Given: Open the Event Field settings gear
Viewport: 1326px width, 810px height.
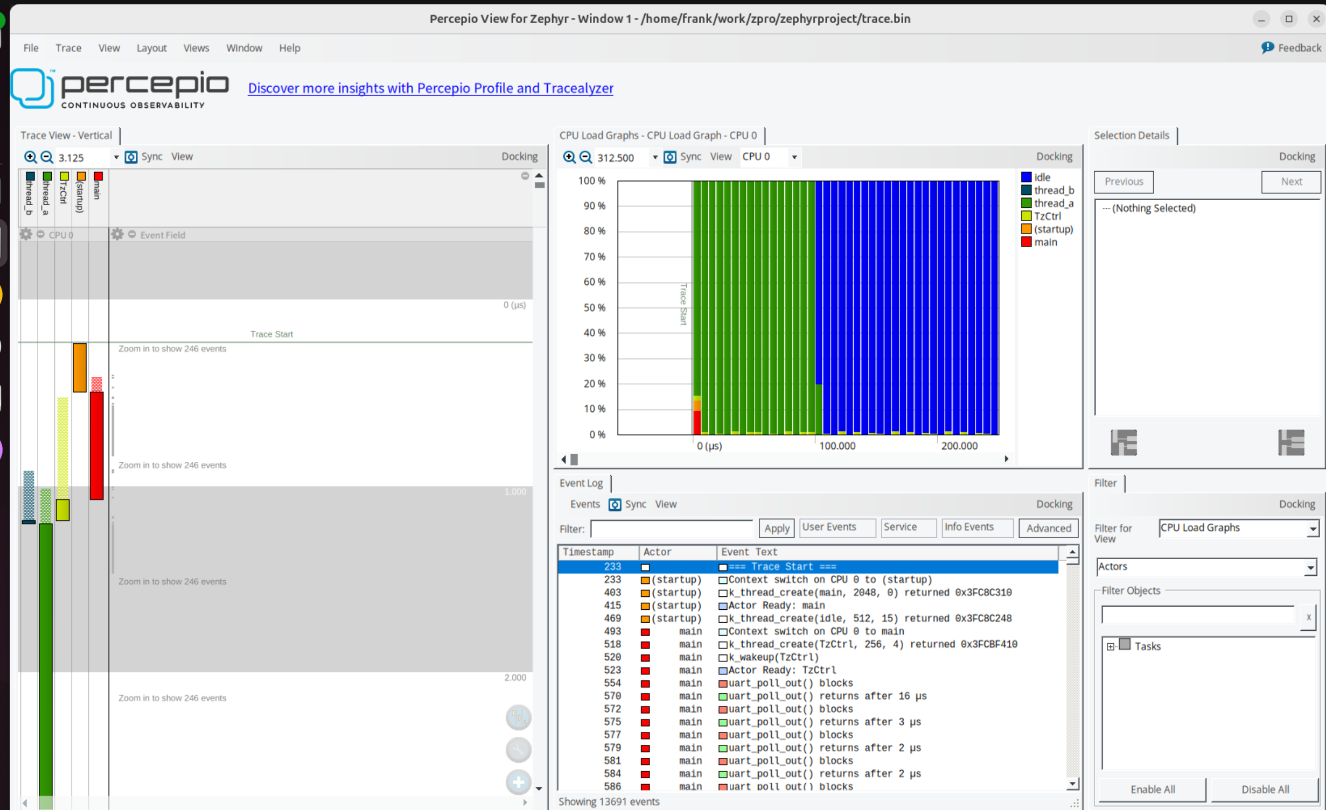Looking at the screenshot, I should point(117,235).
